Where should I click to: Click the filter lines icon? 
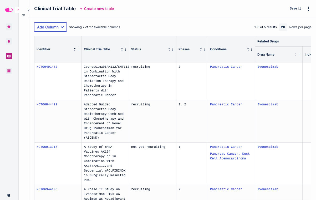pyautogui.click(x=24, y=15)
